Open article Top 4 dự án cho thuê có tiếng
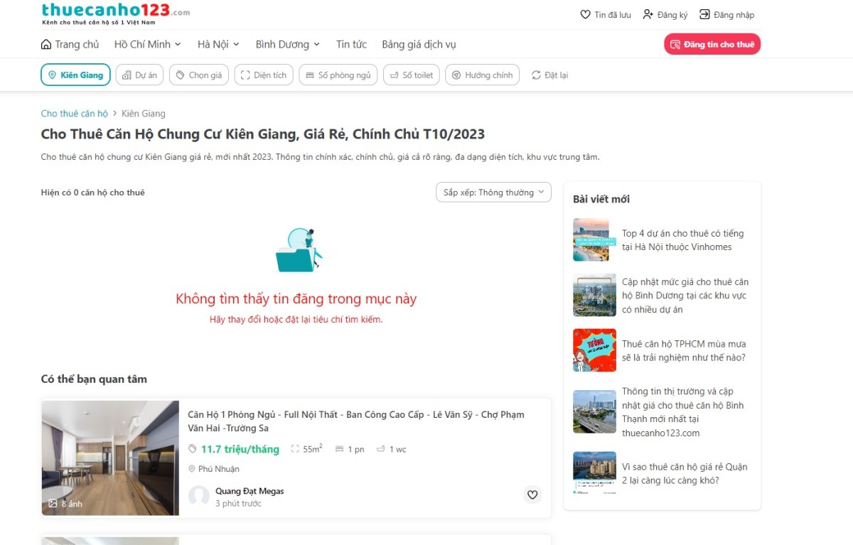 coord(682,240)
